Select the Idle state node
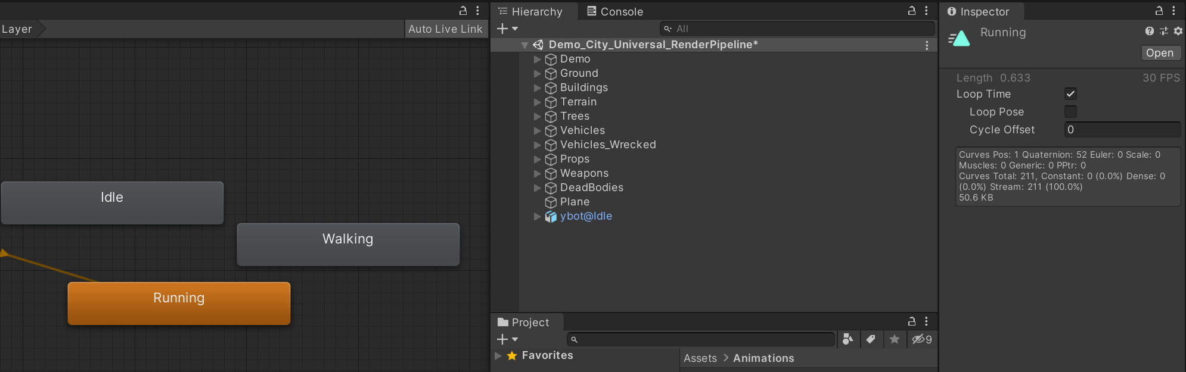This screenshot has height=372, width=1186. (x=112, y=203)
